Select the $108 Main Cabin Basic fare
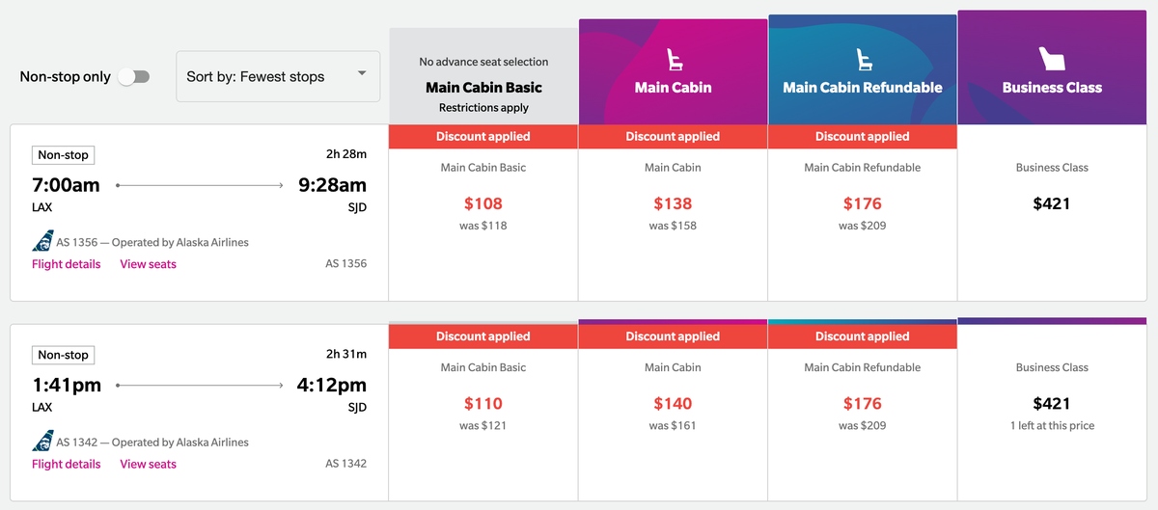 click(x=483, y=213)
